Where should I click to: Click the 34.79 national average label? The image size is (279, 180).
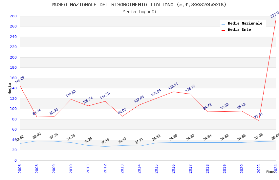click(71, 137)
